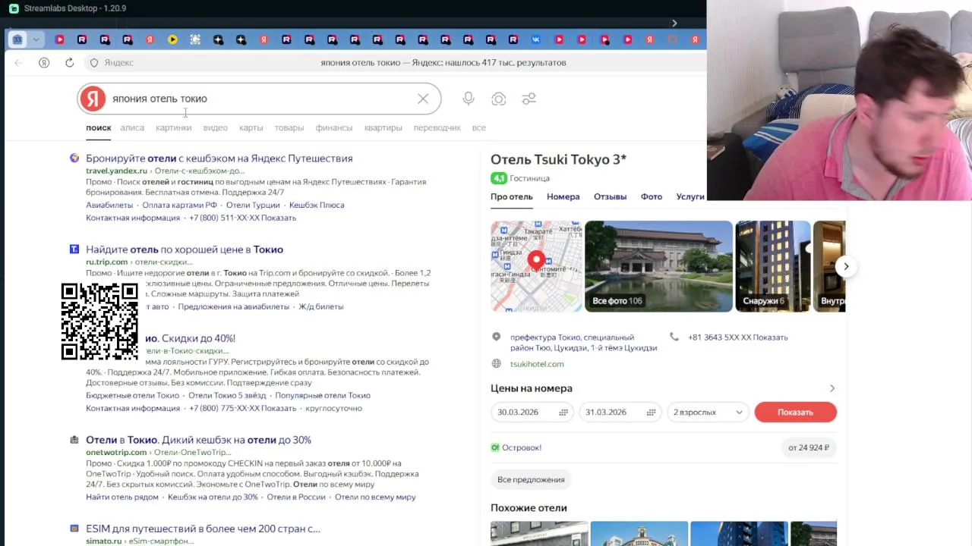
Task: Click the 'Все предложения' button
Action: (531, 479)
